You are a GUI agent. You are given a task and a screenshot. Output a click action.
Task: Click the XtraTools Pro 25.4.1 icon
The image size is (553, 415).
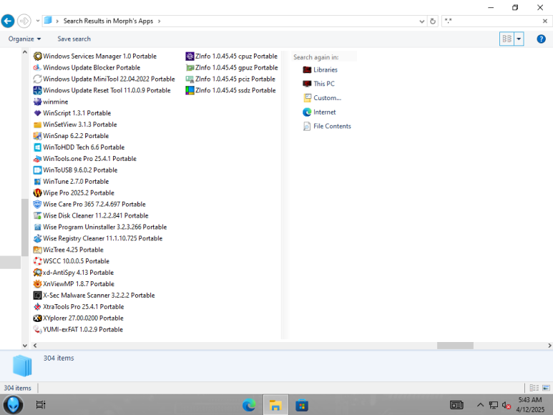(x=37, y=307)
